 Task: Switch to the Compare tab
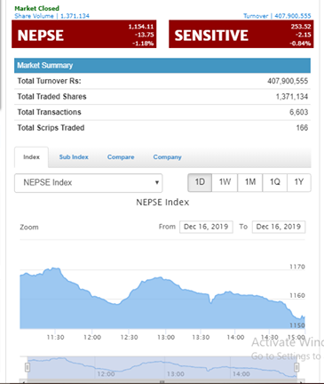121,157
